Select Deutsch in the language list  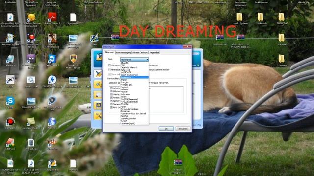[134, 87]
